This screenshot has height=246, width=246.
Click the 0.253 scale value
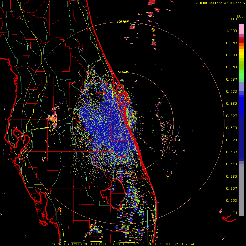pyautogui.click(x=232, y=201)
